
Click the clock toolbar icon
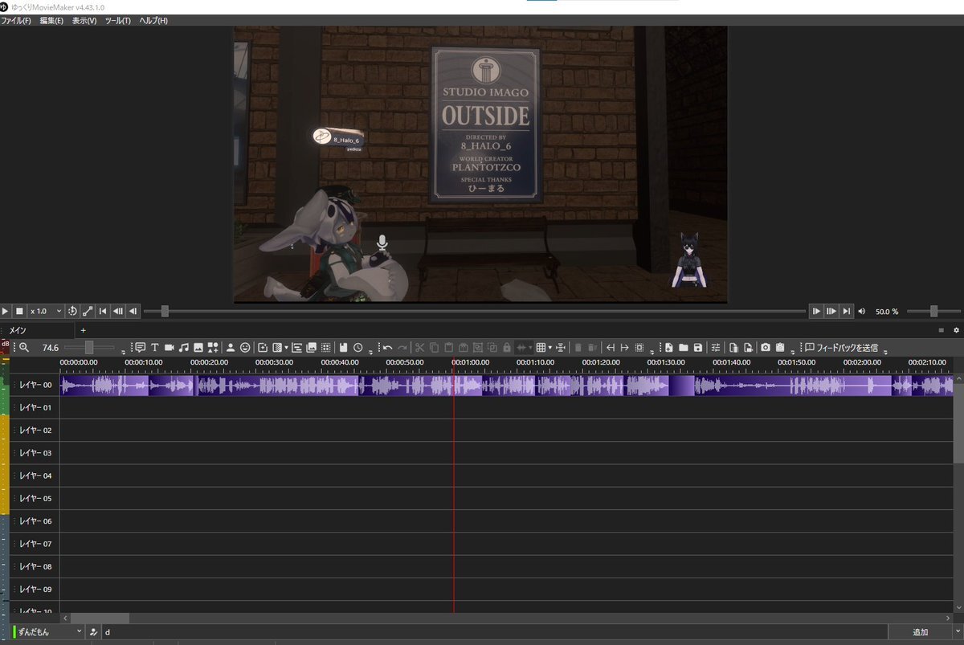[x=357, y=347]
